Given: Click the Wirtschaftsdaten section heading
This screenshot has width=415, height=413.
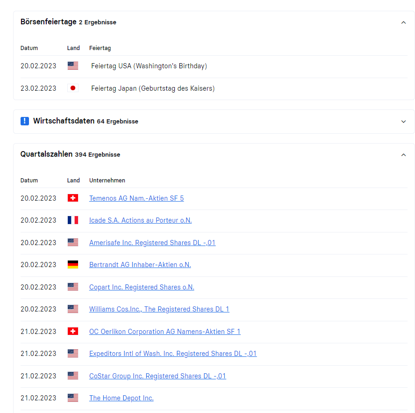Looking at the screenshot, I should click(64, 121).
